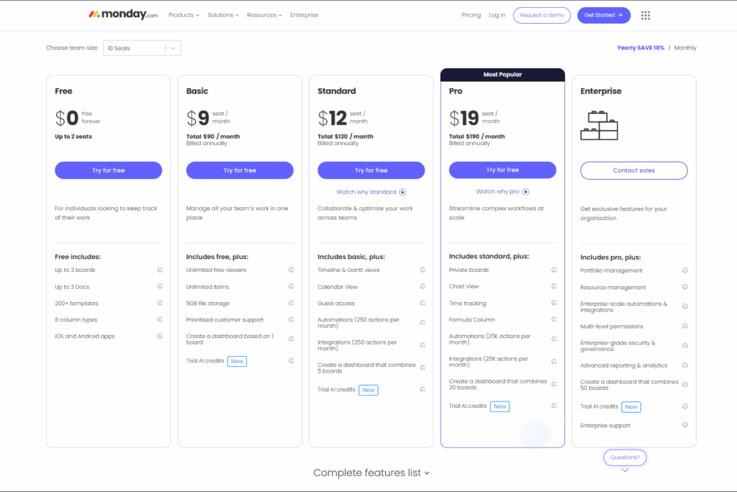Click the Free includes: heading
This screenshot has height=492, width=737.
[78, 257]
